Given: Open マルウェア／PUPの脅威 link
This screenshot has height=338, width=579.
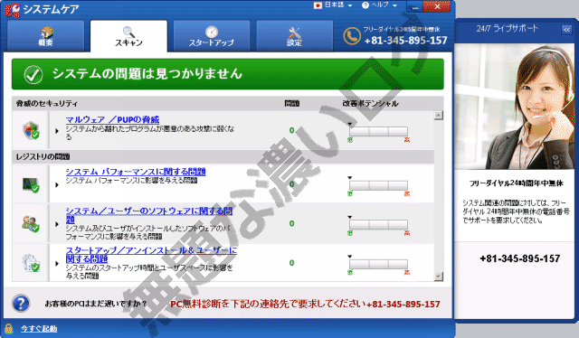Looking at the screenshot, I should coord(112,119).
